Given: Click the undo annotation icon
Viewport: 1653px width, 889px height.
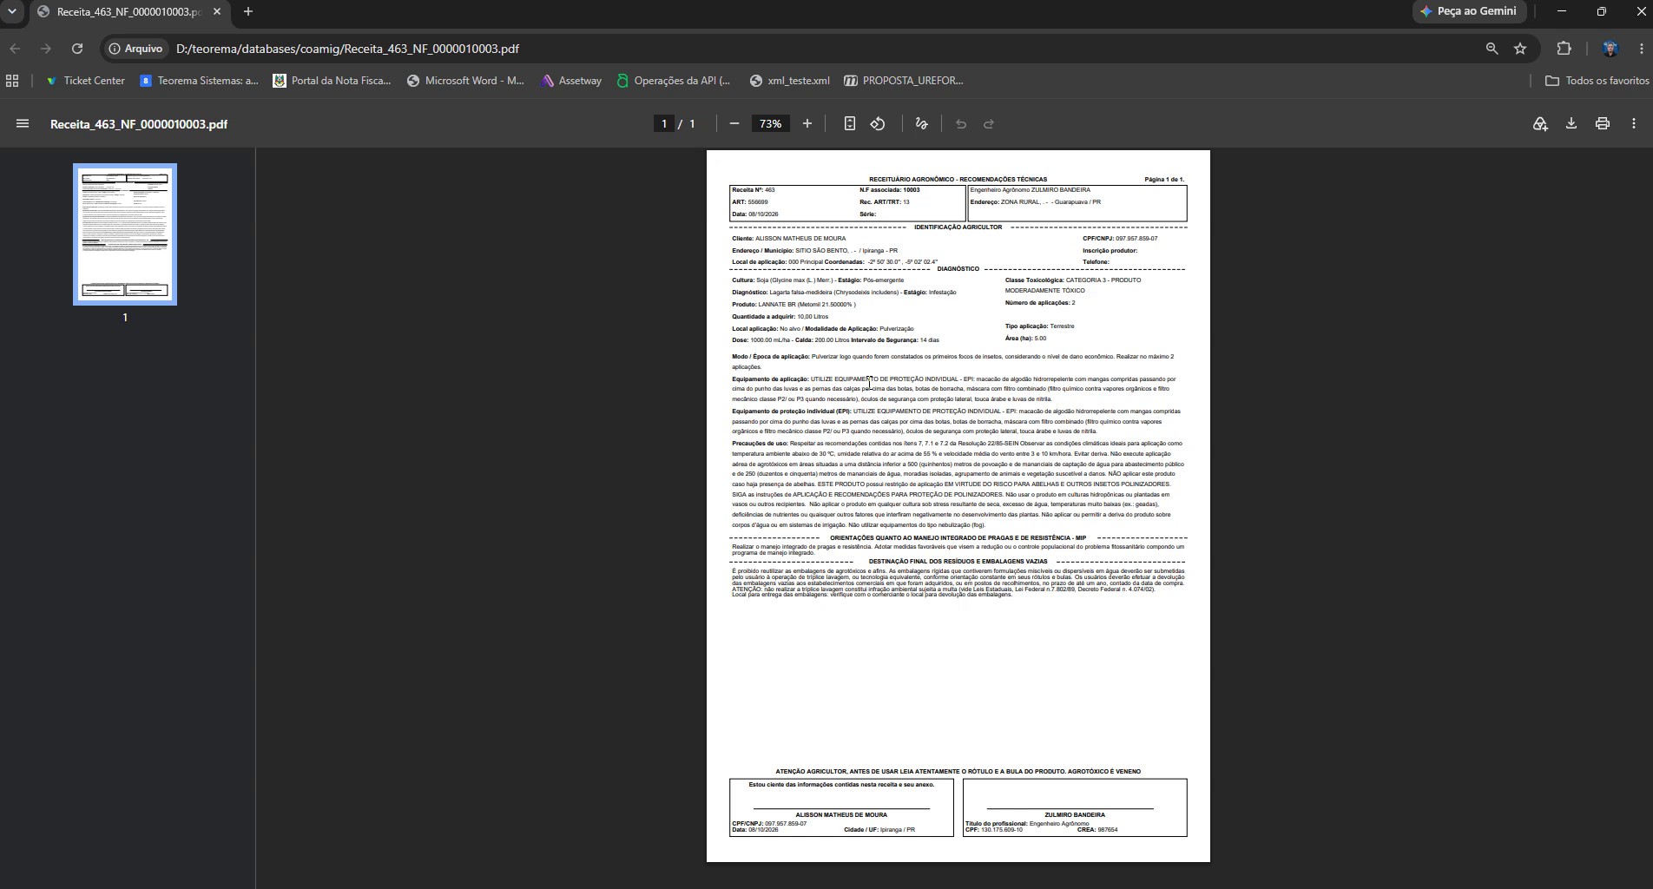Looking at the screenshot, I should coord(961,124).
